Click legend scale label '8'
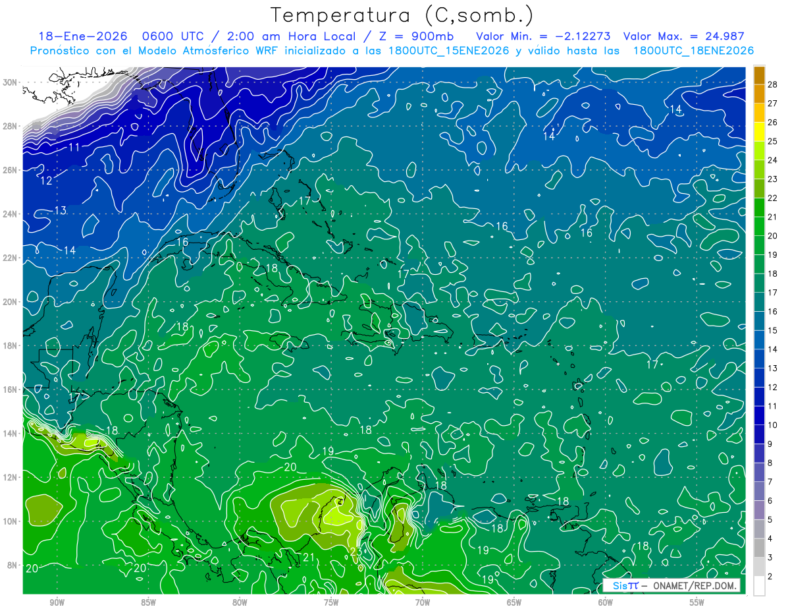This screenshot has height=611, width=790. tap(770, 463)
